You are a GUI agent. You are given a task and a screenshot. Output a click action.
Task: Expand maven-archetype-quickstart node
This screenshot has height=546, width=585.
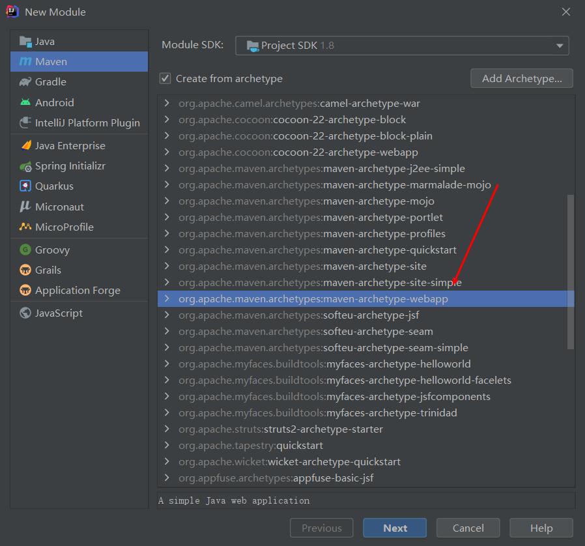(x=167, y=250)
